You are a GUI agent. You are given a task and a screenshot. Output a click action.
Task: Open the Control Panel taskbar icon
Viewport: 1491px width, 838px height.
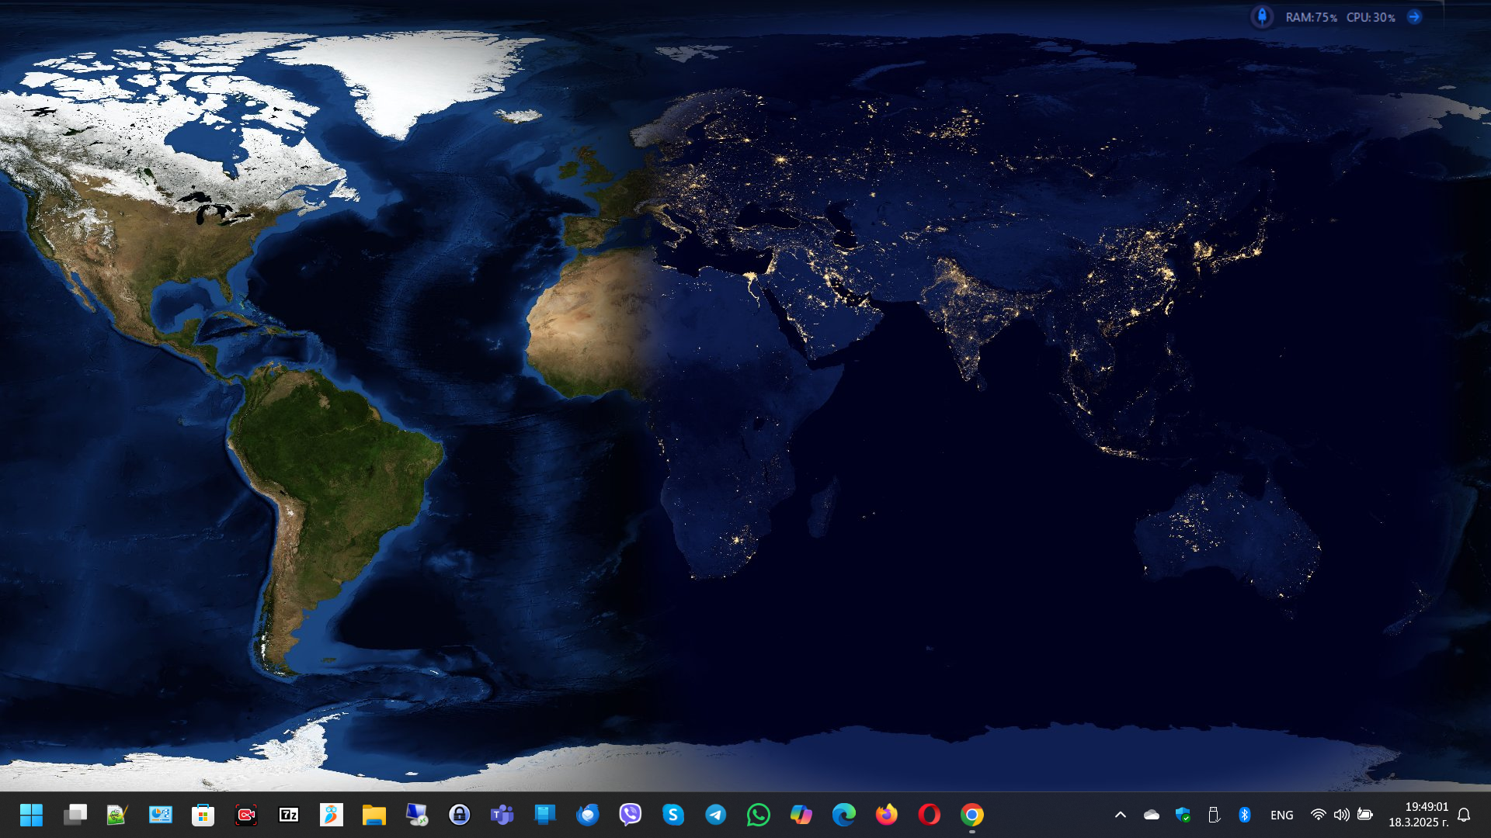pyautogui.click(x=161, y=815)
